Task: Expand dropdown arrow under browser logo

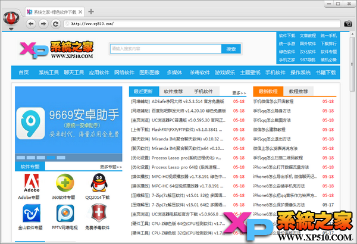Action: 11,29
